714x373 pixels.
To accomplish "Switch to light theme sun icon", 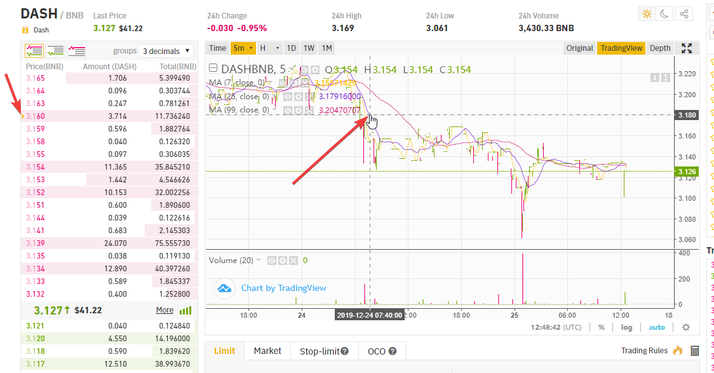I will [x=647, y=14].
